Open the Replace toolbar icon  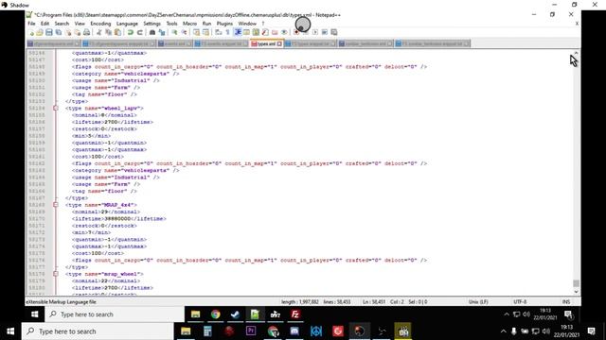[162, 32]
